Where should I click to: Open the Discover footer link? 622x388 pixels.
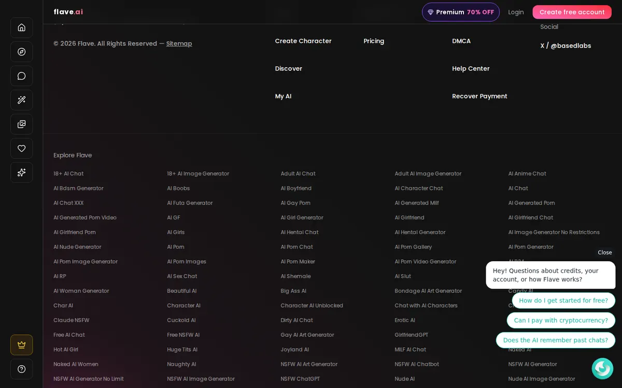coord(289,68)
